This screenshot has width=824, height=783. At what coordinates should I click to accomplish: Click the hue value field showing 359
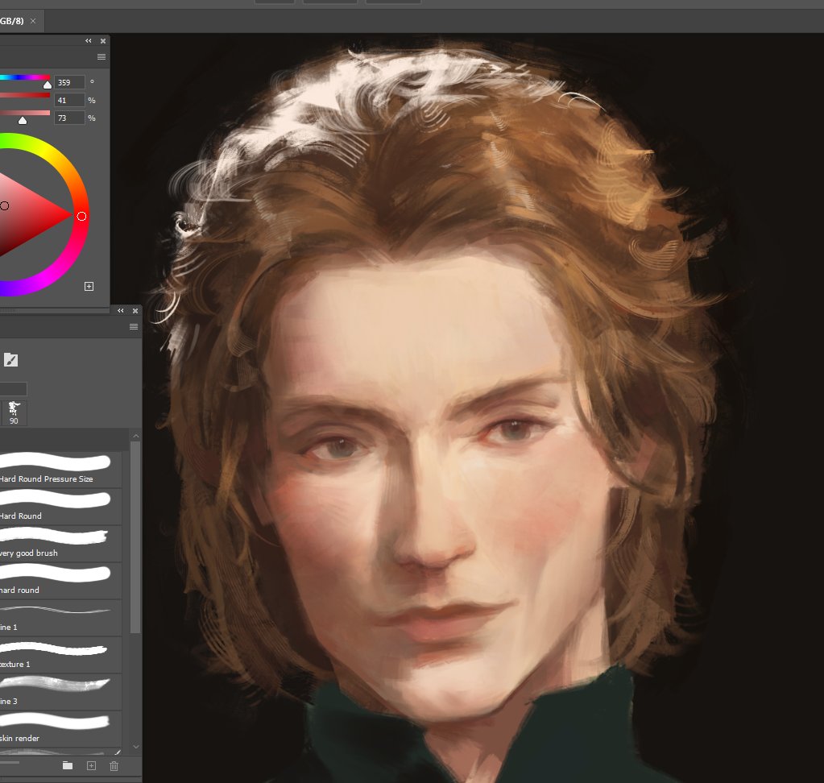(69, 82)
